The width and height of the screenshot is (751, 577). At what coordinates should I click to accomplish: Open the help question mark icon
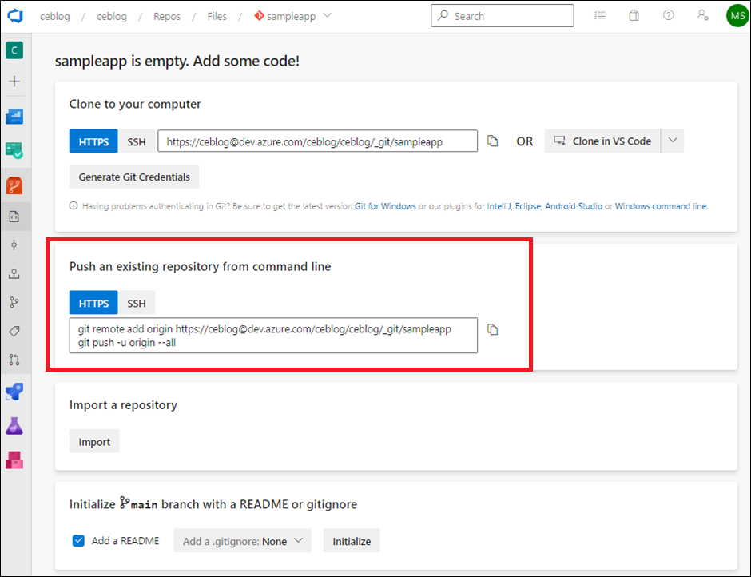pos(668,15)
